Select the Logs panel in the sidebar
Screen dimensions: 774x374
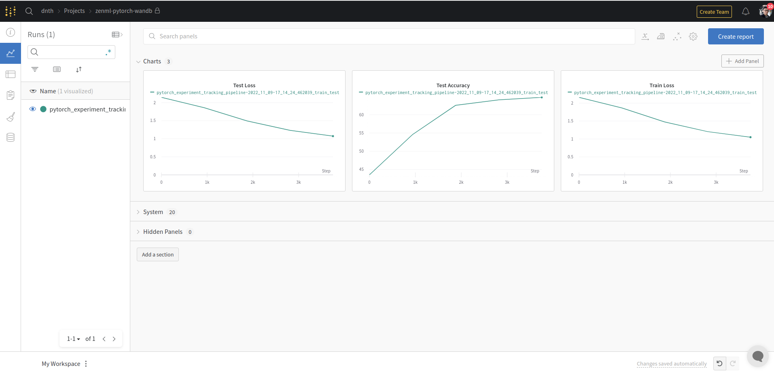11,95
